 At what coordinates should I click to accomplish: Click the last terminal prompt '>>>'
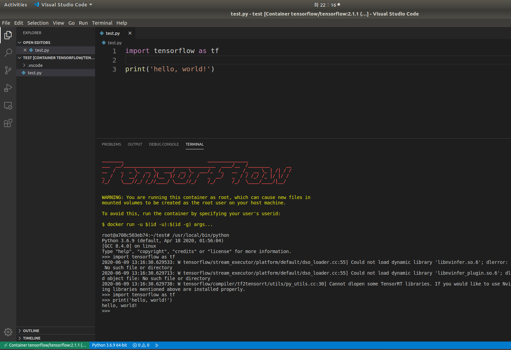pyautogui.click(x=106, y=311)
